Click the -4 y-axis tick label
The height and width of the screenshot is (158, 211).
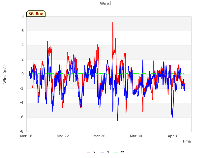pyautogui.click(x=22, y=103)
